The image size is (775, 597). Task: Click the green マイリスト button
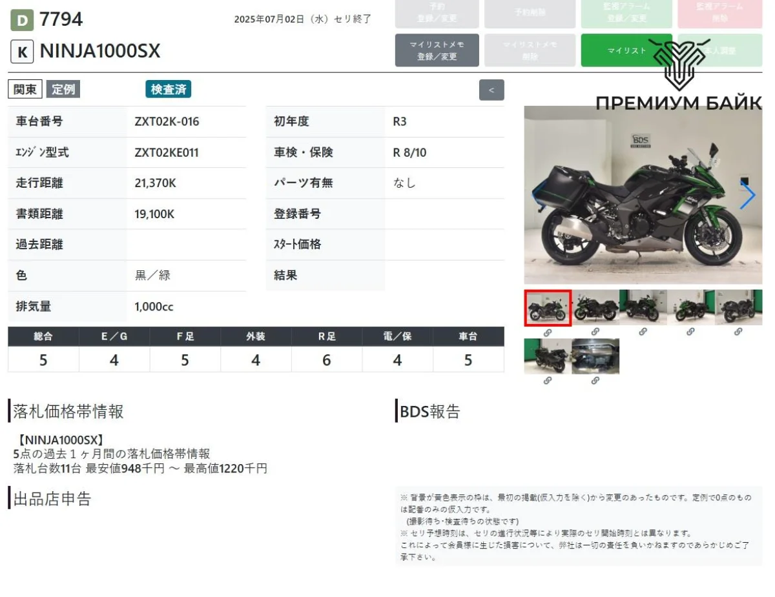[626, 50]
